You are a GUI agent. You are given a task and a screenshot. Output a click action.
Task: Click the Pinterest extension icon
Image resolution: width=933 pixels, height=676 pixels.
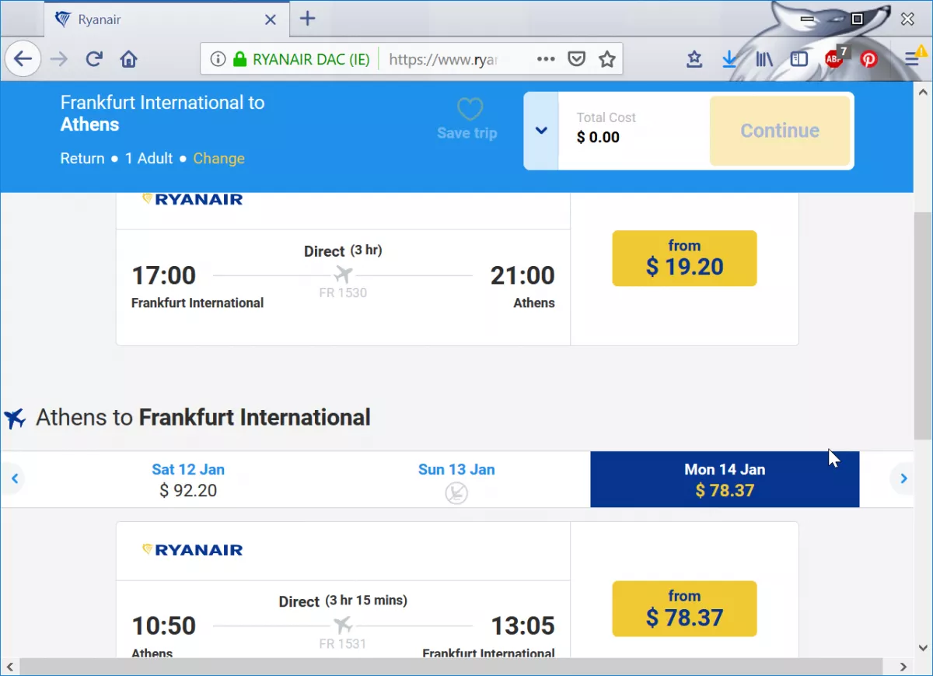click(868, 59)
